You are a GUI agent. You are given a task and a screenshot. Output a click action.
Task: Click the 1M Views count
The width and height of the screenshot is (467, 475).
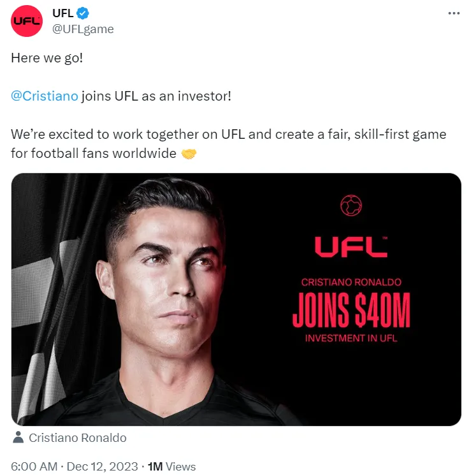(x=171, y=467)
